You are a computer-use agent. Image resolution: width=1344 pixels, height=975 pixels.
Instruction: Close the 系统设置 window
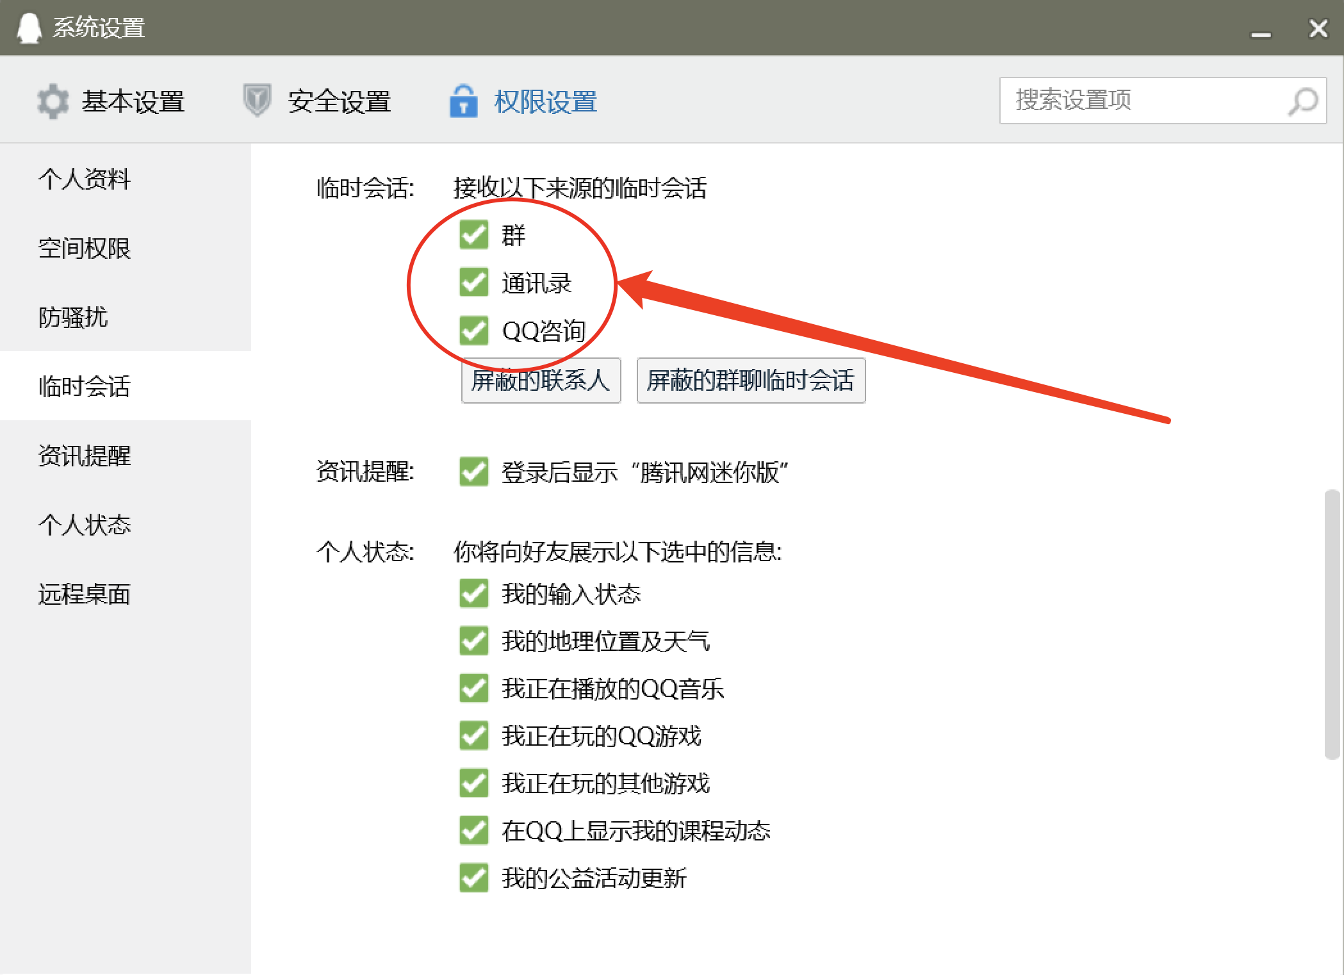(1318, 28)
